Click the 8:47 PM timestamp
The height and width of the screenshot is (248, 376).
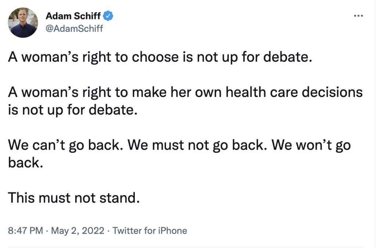click(x=25, y=231)
